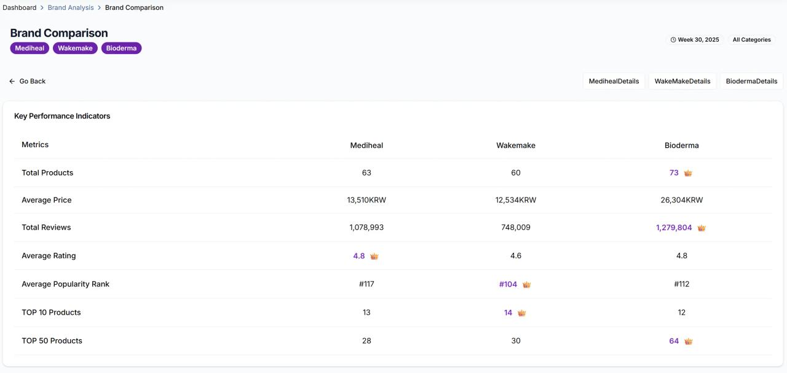
Task: Open BiodermaDetails button
Action: [x=751, y=81]
